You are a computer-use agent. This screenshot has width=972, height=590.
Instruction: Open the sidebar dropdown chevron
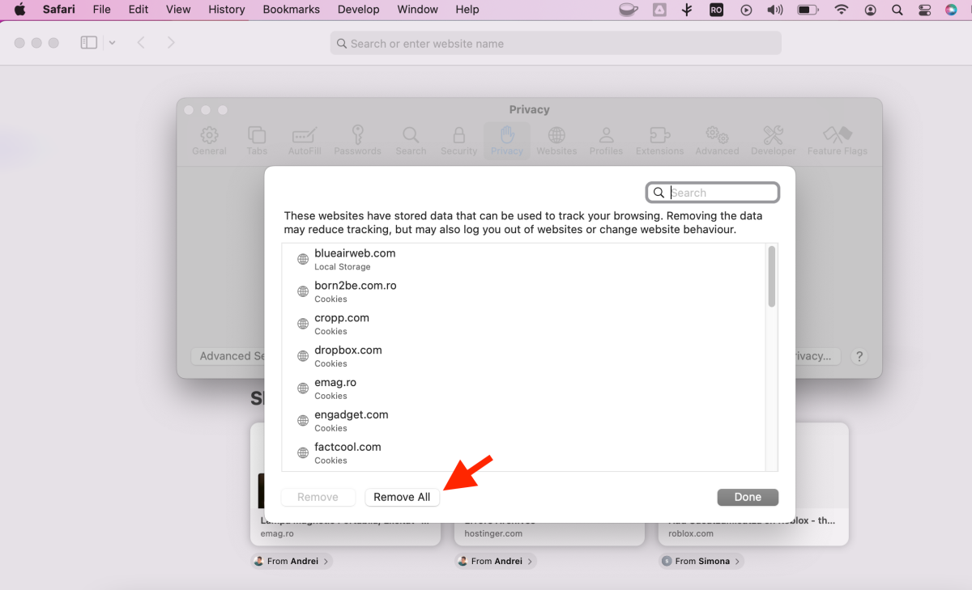112,43
